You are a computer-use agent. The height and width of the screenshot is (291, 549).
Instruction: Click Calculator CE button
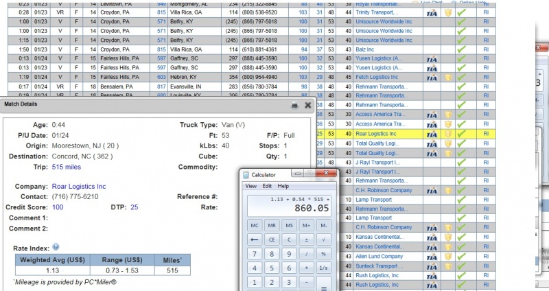click(x=272, y=240)
